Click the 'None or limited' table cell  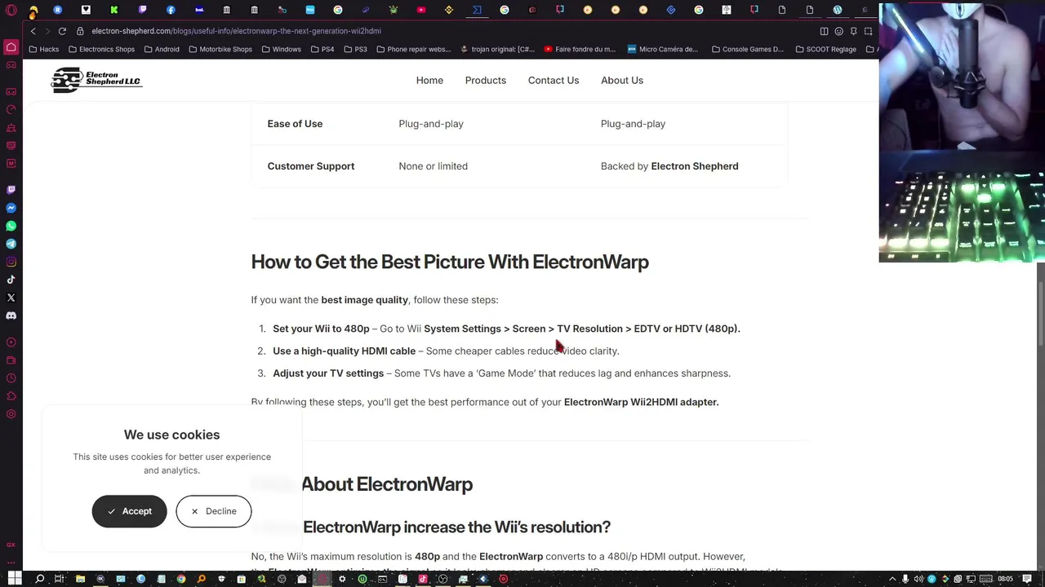pyautogui.click(x=434, y=166)
